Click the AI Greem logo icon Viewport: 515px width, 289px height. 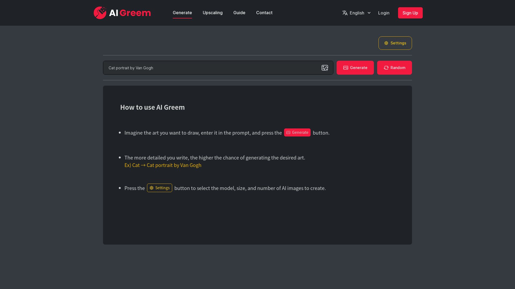click(100, 13)
